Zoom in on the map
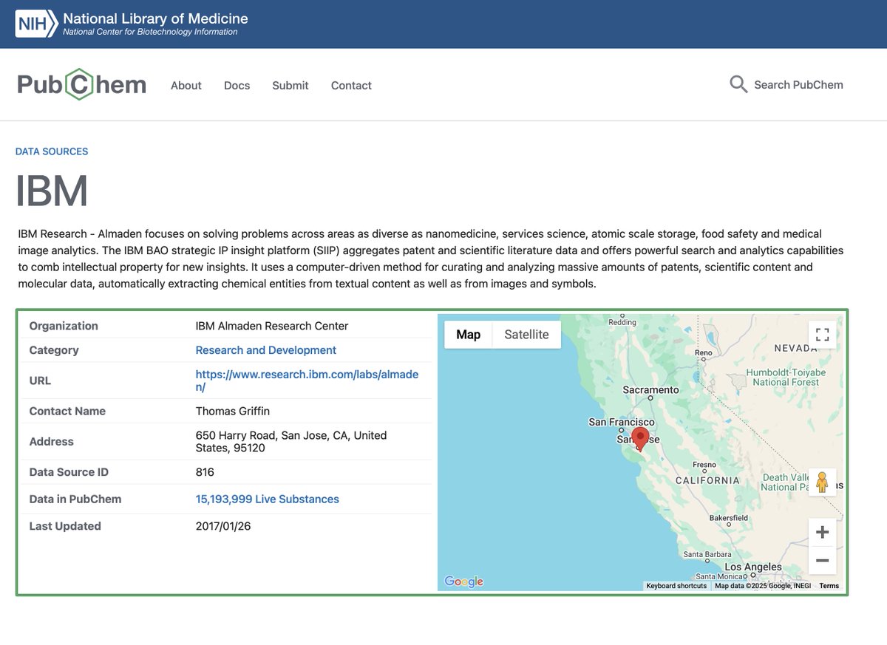Image resolution: width=887 pixels, height=645 pixels. coord(822,533)
